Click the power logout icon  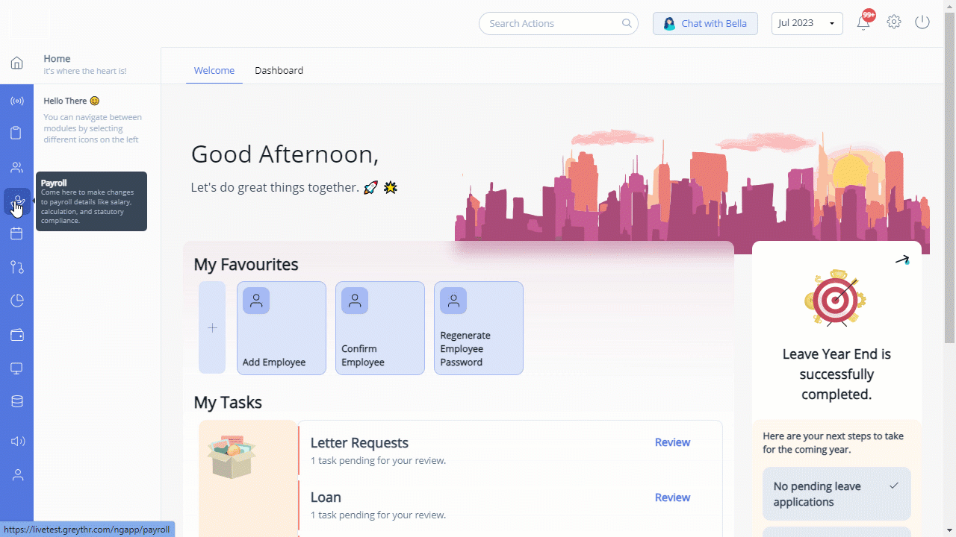pyautogui.click(x=922, y=22)
